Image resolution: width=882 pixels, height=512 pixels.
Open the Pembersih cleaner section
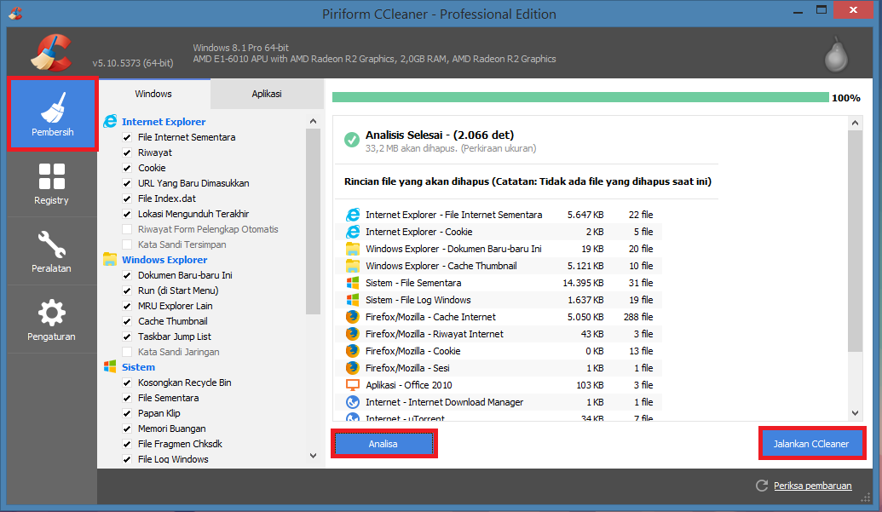[x=52, y=114]
